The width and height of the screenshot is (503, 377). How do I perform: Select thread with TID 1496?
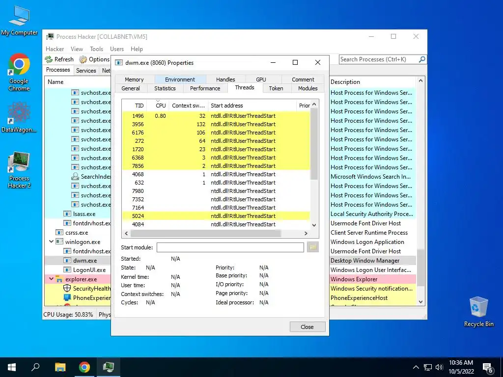click(216, 116)
